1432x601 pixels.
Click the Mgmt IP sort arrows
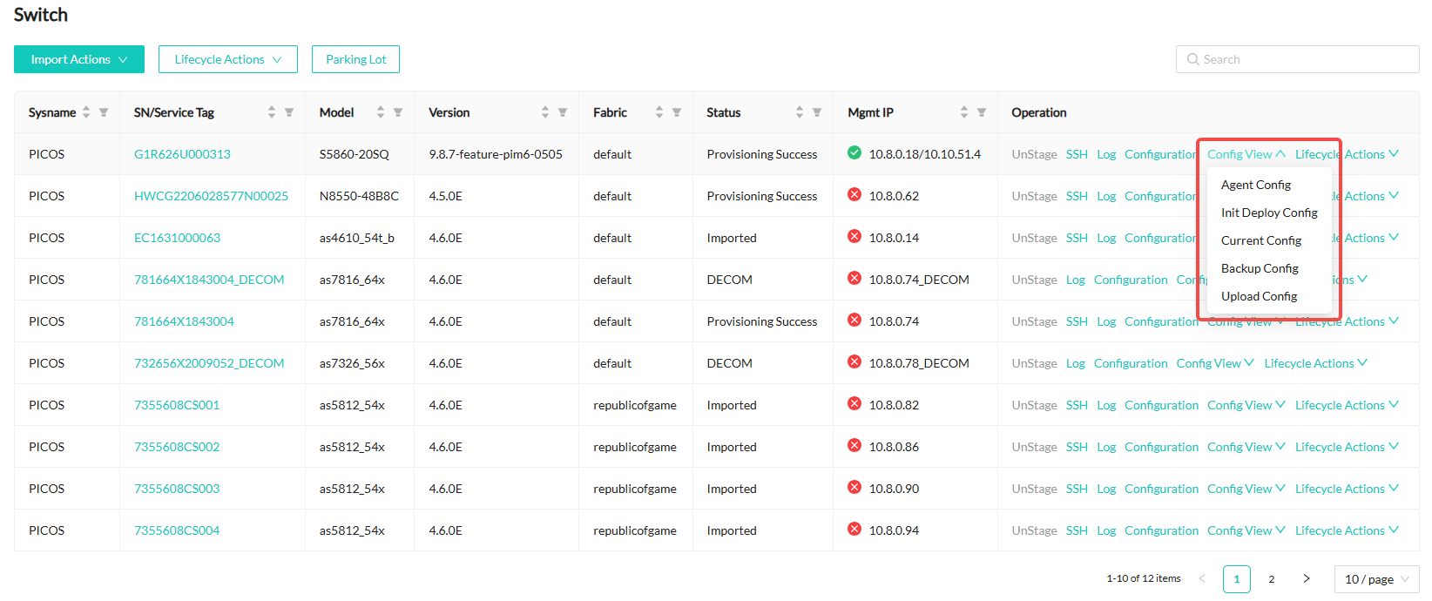pos(964,112)
